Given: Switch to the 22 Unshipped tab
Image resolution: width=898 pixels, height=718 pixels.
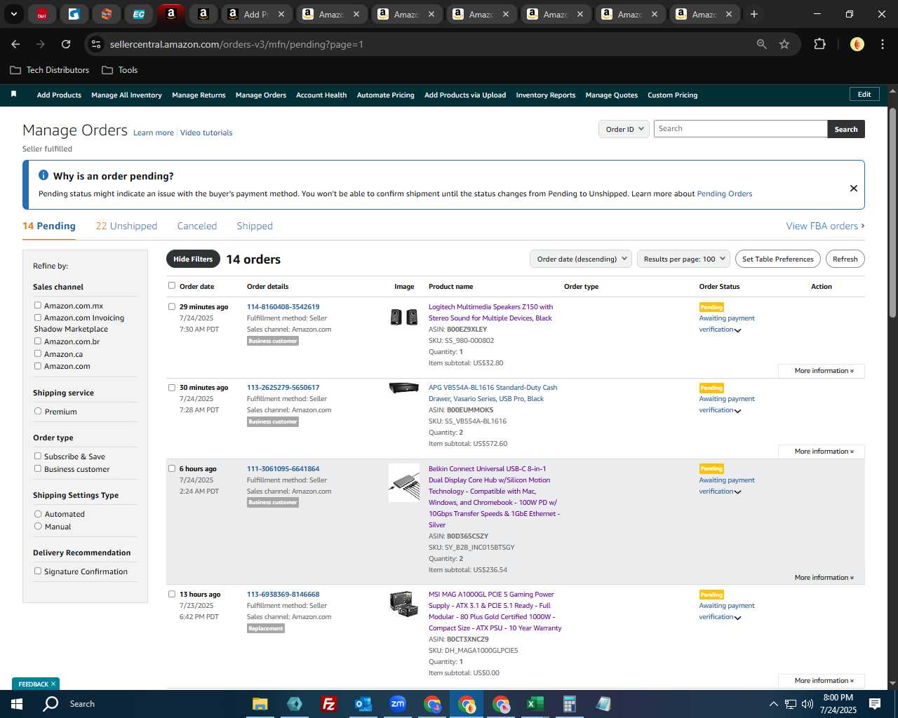Looking at the screenshot, I should (126, 226).
